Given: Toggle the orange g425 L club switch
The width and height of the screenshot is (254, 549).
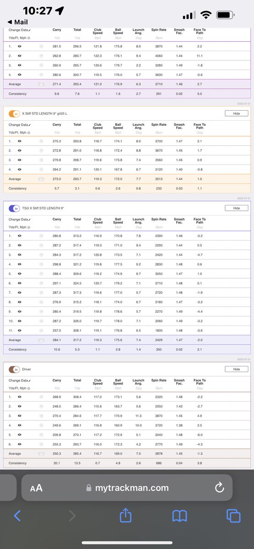Looking at the screenshot, I should (x=14, y=113).
